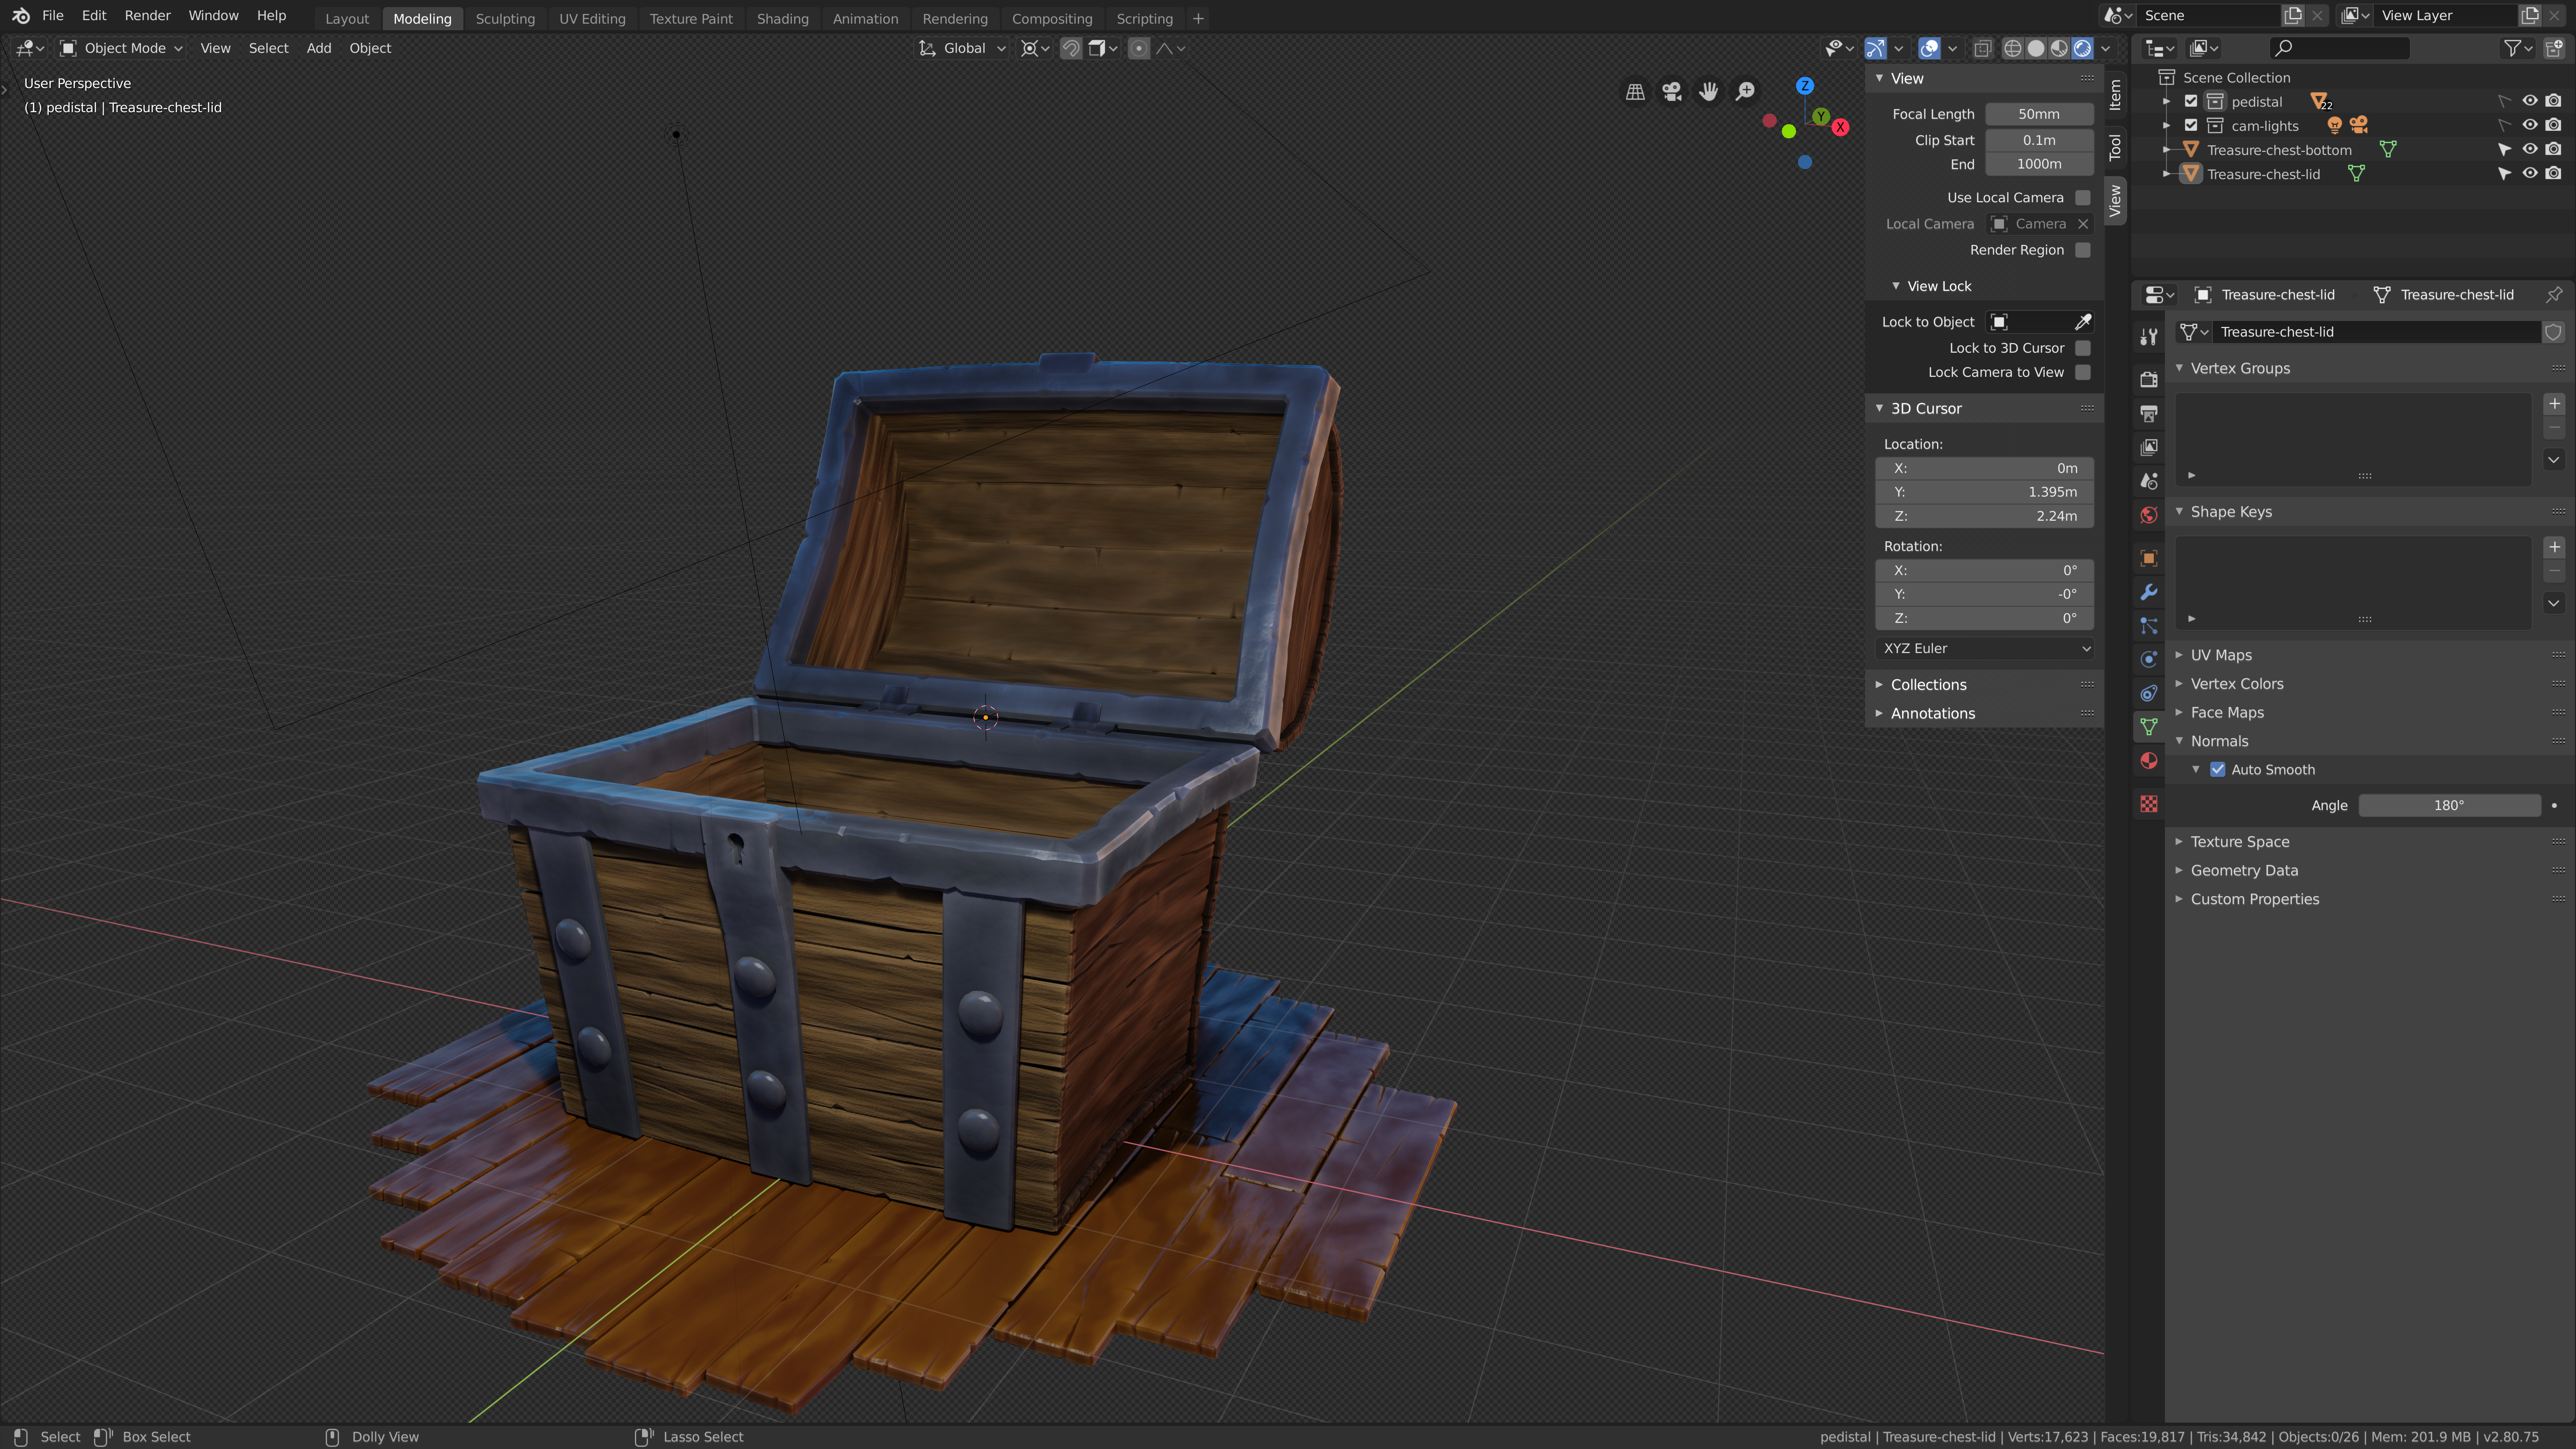Select the Physics properties tab
Screen dimensions: 2576x1449
pos(2148,658)
